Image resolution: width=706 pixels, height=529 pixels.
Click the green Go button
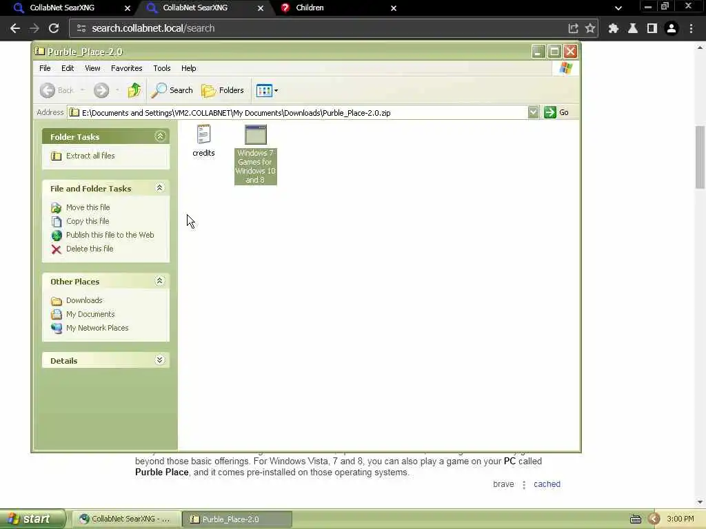556,112
